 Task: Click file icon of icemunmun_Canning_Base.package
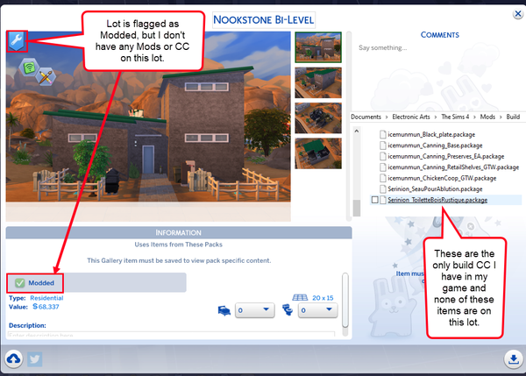click(383, 145)
